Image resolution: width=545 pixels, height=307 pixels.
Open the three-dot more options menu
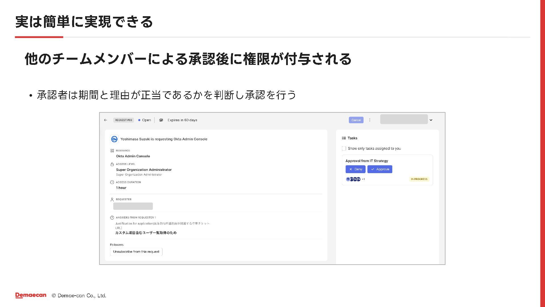point(370,120)
